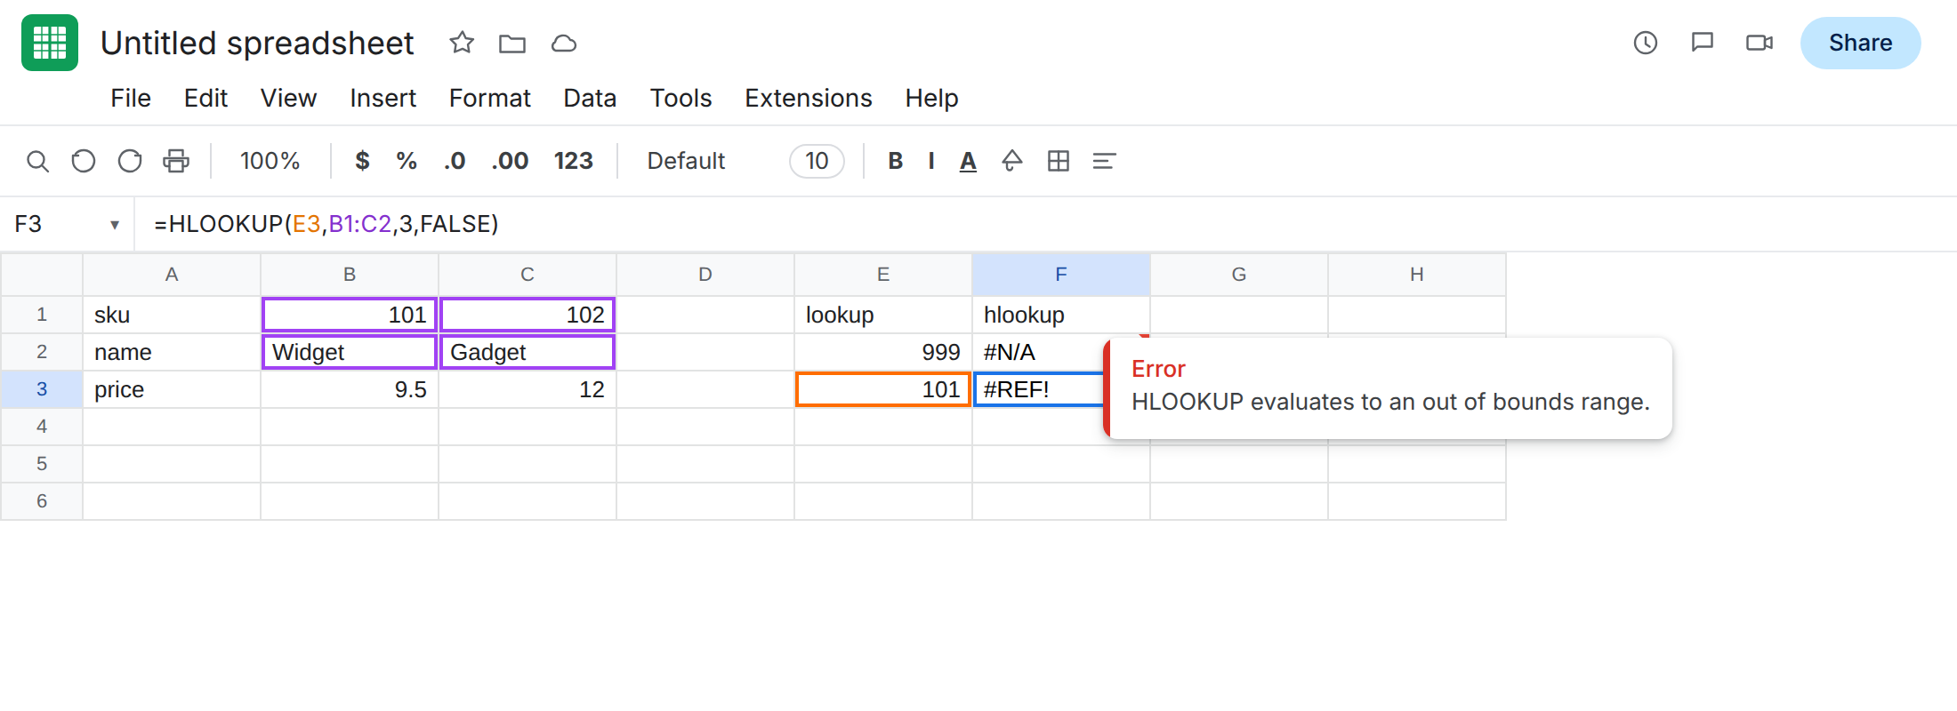Search the menus with magnifier icon
The width and height of the screenshot is (1957, 711).
[37, 161]
